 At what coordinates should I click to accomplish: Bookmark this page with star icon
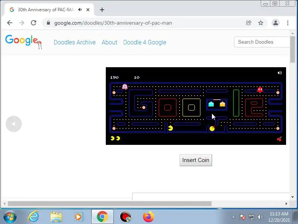261,23
